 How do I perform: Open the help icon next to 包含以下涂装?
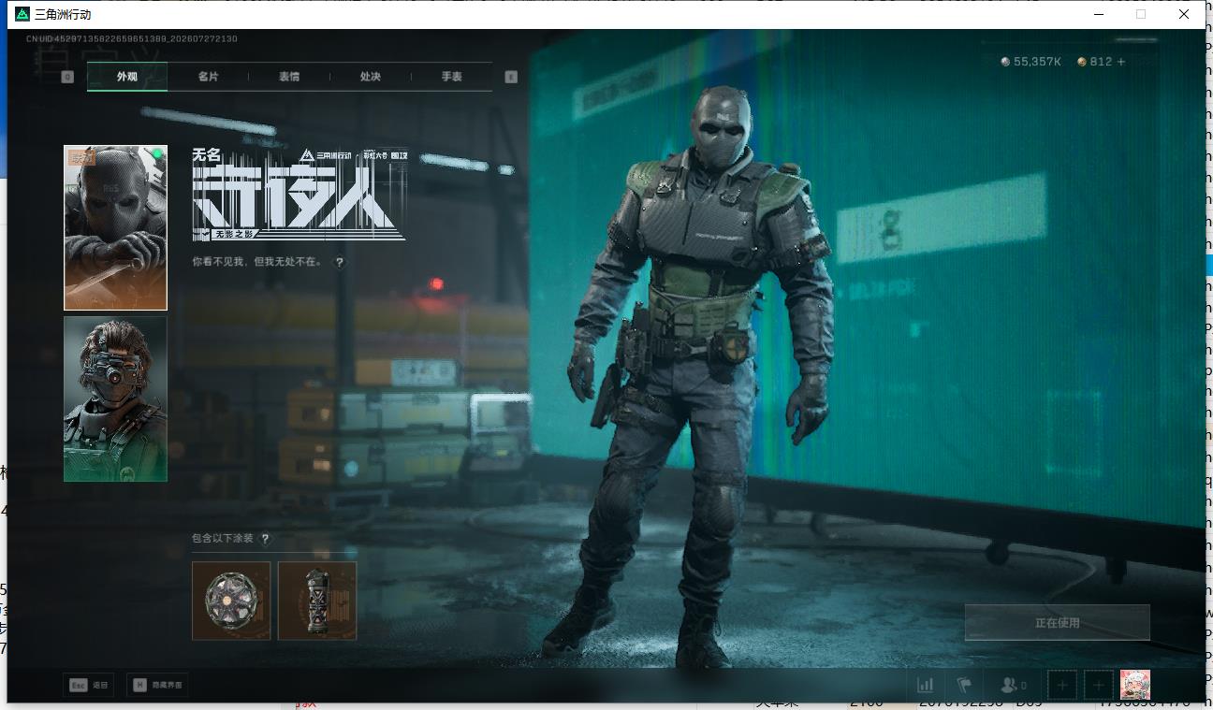(266, 539)
